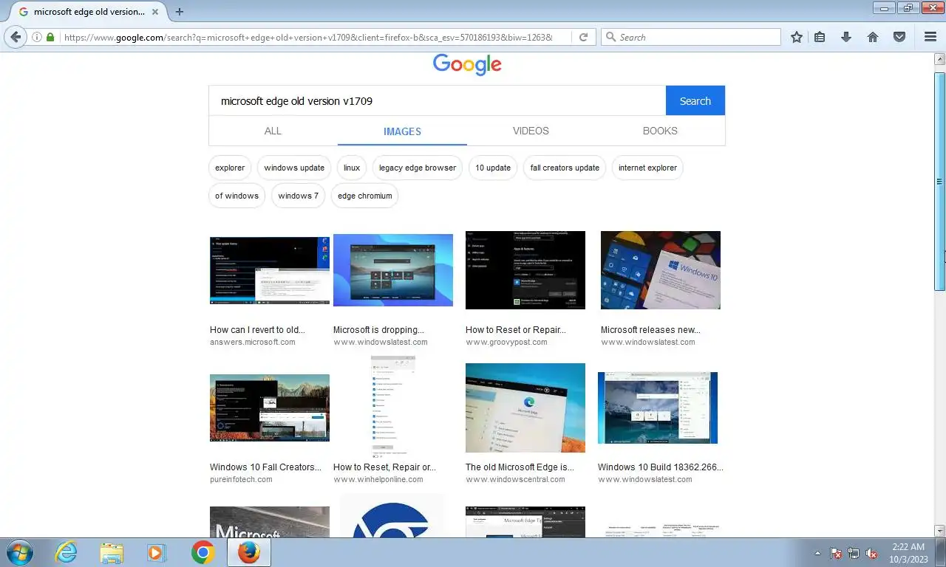This screenshot has width=946, height=567.
Task: Filter by the 'windows update' chip
Action: click(294, 168)
